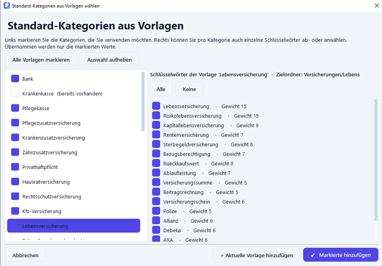Toggle keyword Bezugsberechtigung checkbox
The height and width of the screenshot is (266, 382).
[x=156, y=153]
